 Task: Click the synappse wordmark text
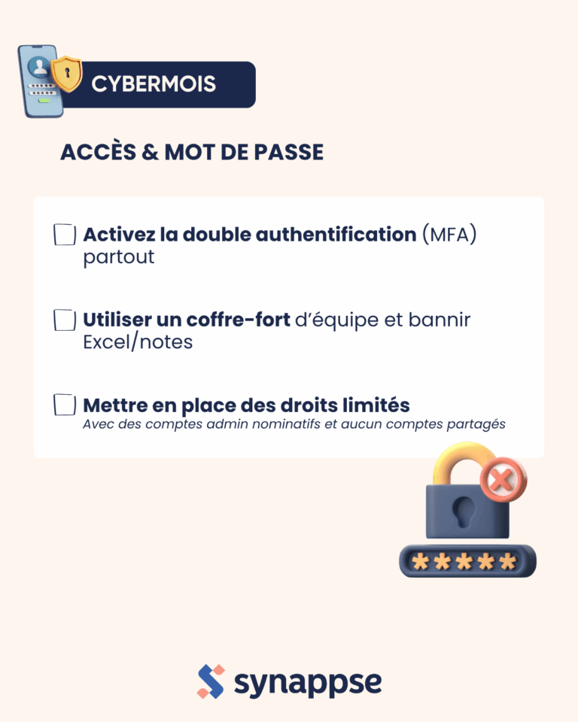coord(307,683)
